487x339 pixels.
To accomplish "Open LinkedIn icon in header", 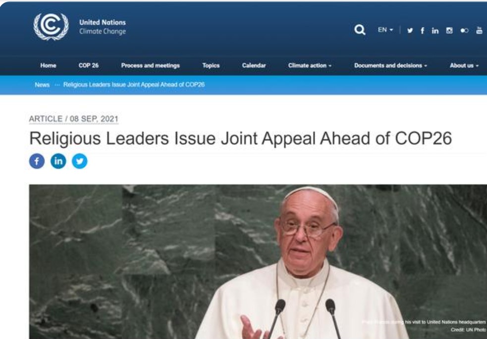I will (435, 30).
